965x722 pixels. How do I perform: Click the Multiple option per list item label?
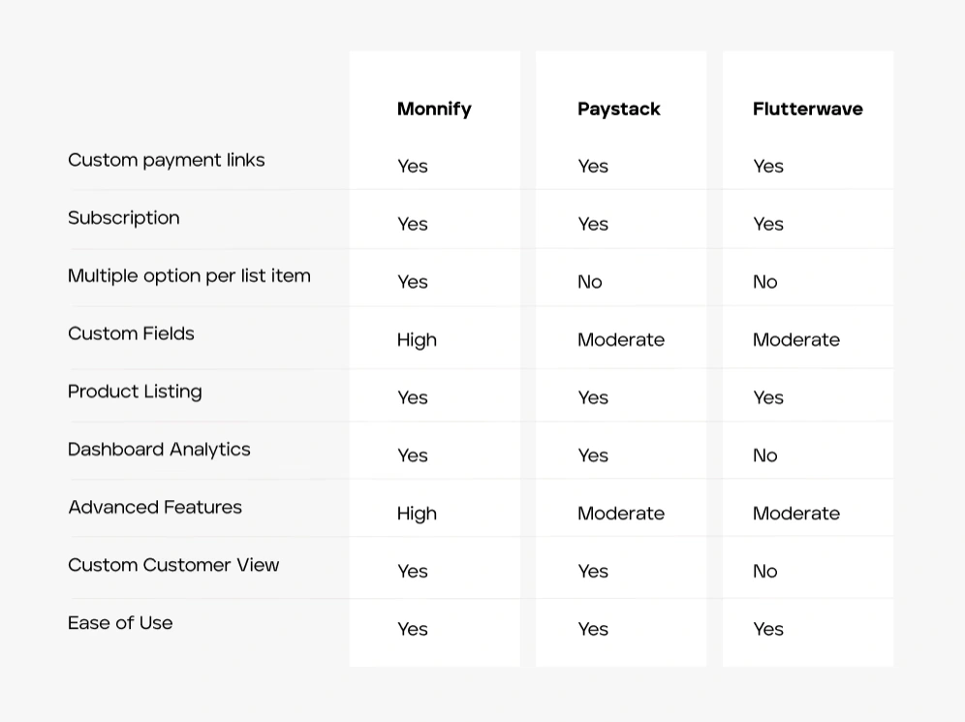189,276
